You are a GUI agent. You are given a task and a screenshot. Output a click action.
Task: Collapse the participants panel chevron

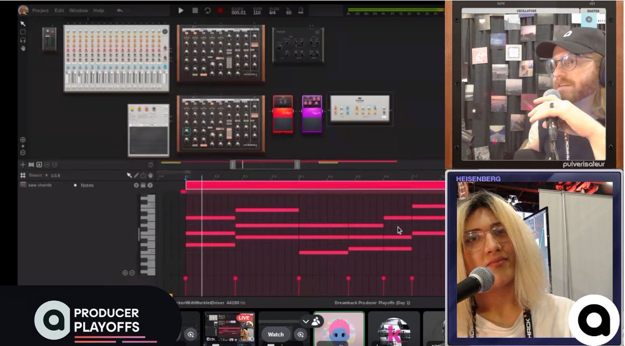306,322
